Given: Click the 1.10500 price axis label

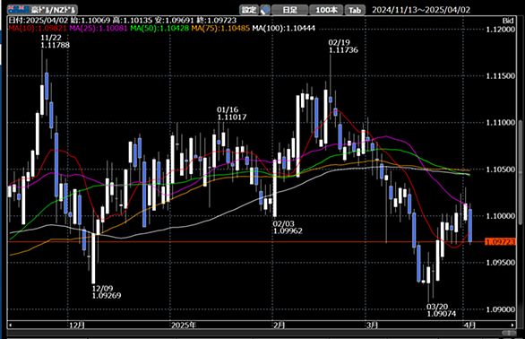Looking at the screenshot, I should point(501,169).
